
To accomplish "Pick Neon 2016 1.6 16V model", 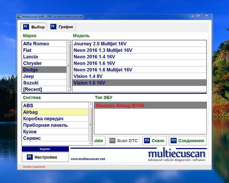I will 139,63.
